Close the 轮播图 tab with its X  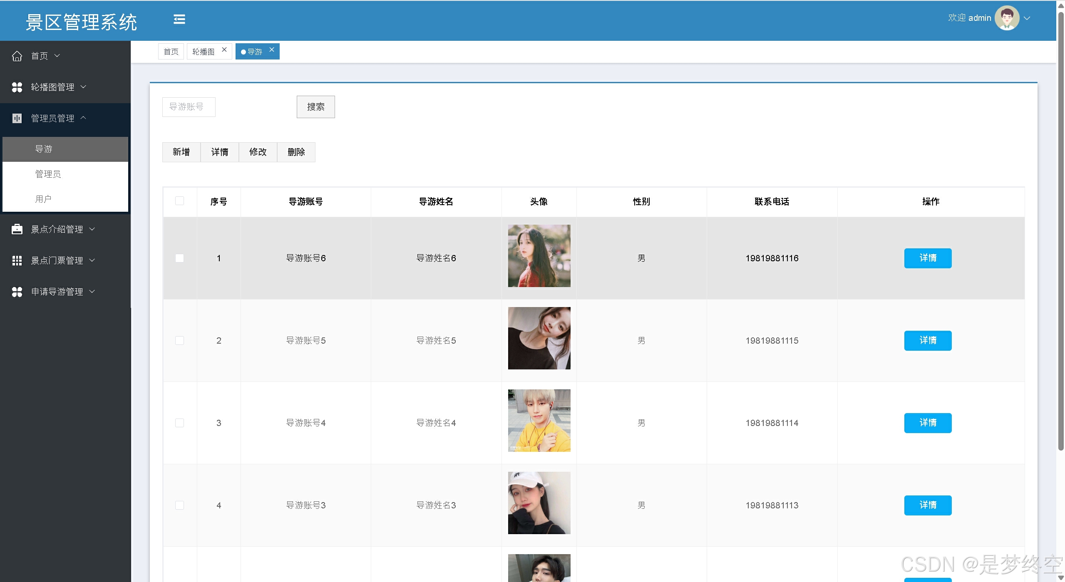(x=224, y=50)
